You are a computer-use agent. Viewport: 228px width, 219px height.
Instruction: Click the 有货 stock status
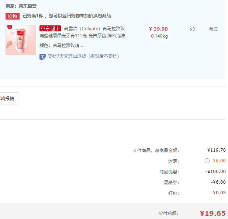click(x=213, y=29)
